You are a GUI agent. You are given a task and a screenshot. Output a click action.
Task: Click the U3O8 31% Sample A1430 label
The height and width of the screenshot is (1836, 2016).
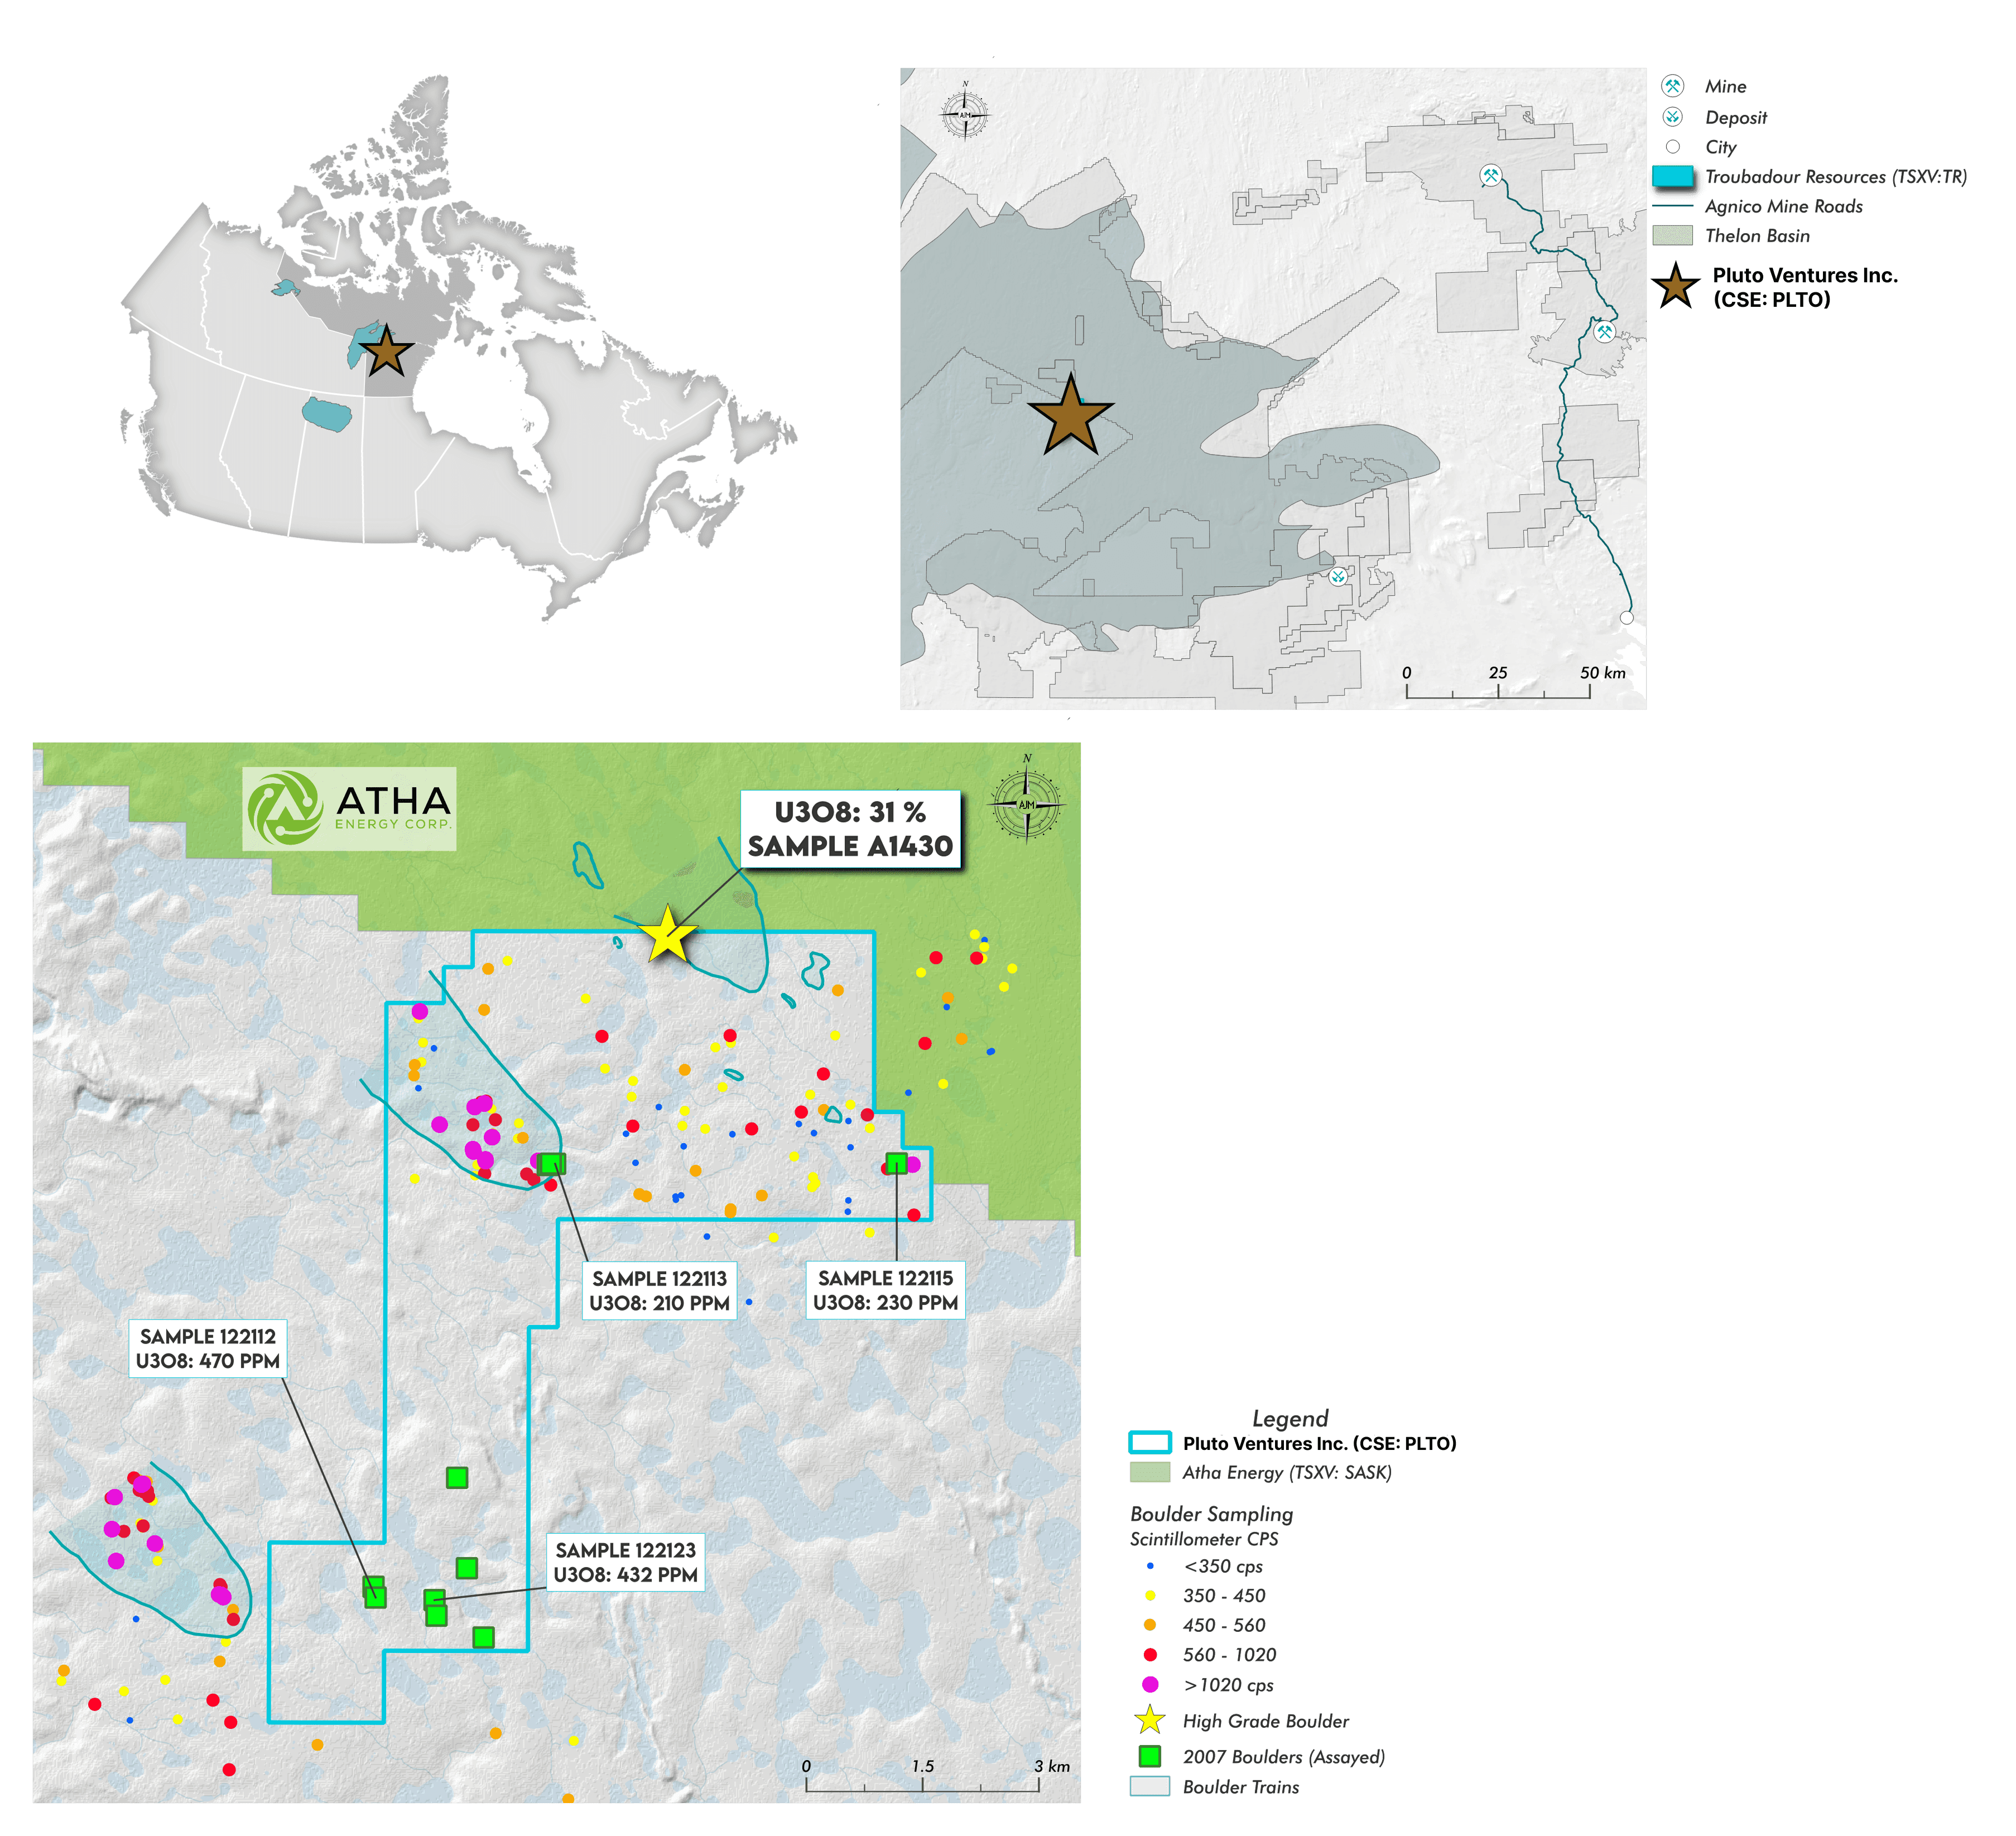tap(850, 829)
